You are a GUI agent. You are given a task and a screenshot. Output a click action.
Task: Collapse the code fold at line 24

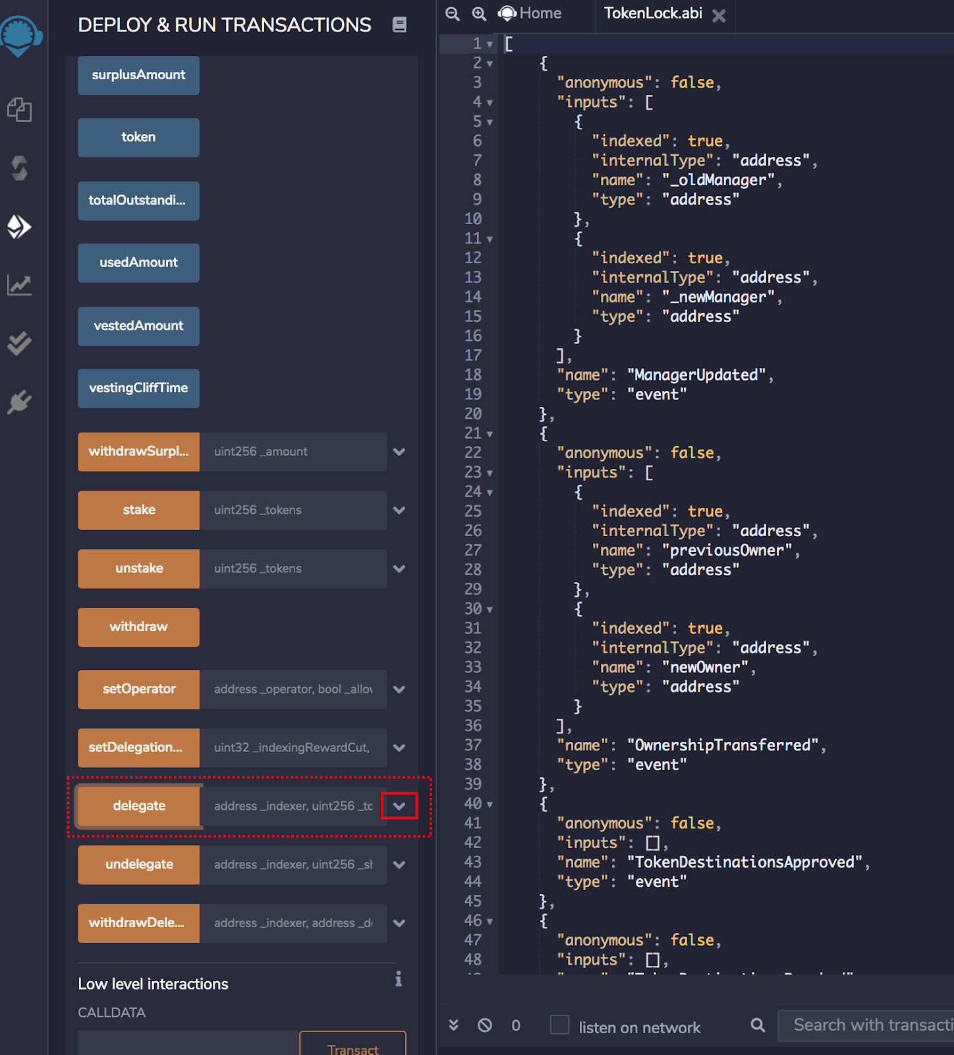click(x=490, y=493)
